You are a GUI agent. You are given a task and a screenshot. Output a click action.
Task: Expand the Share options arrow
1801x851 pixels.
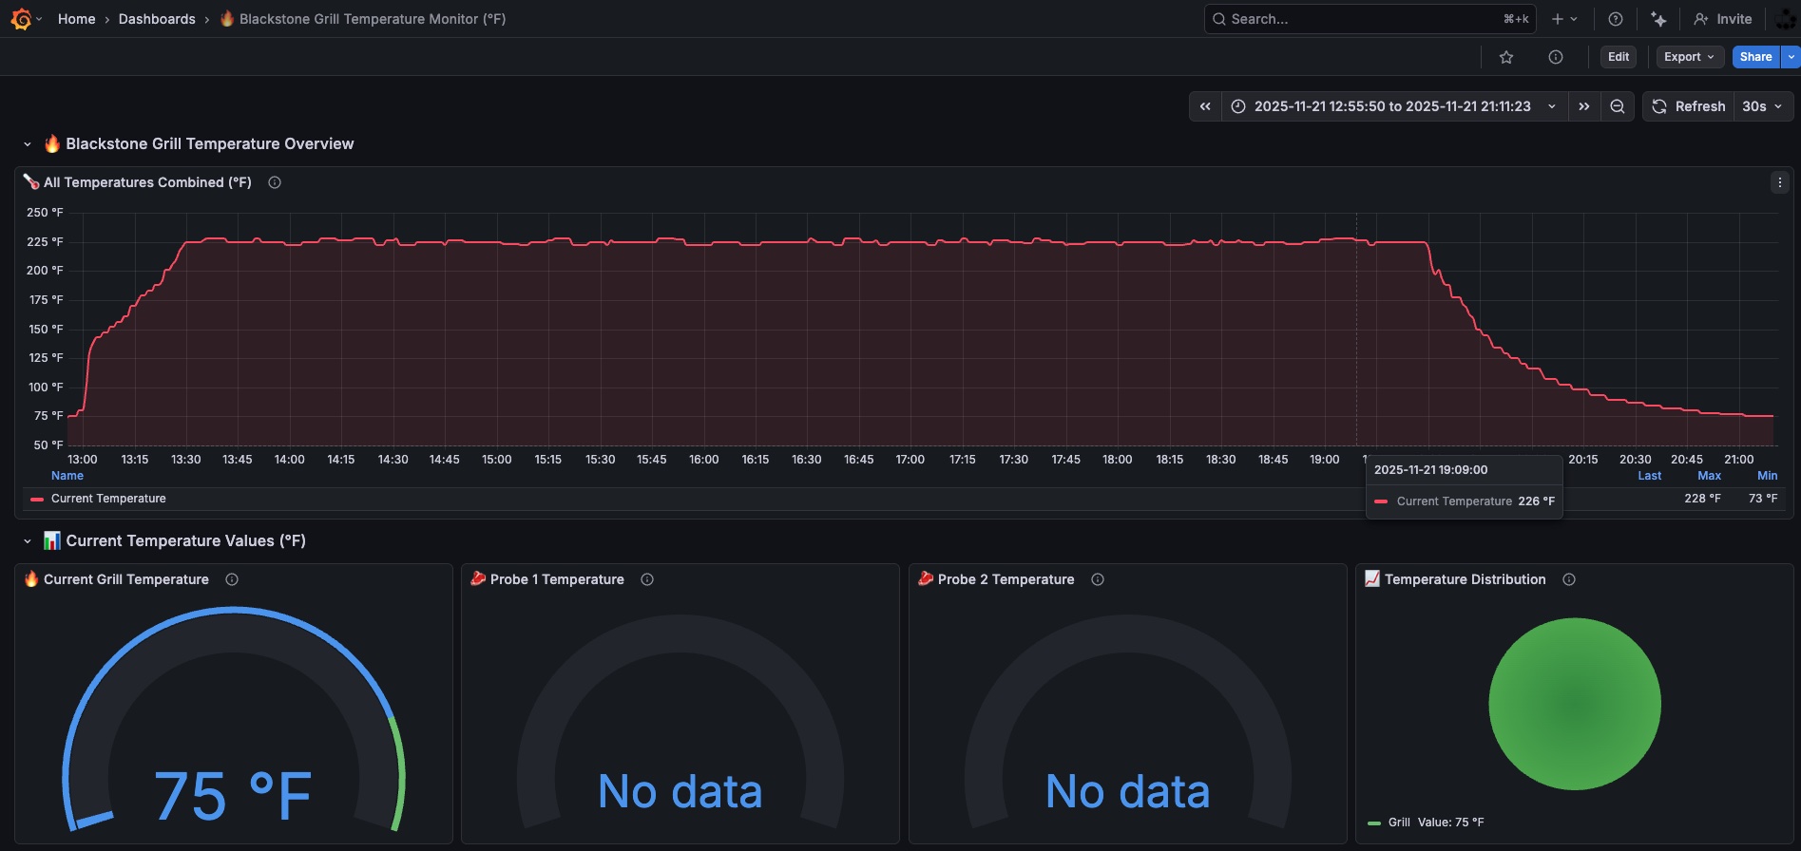(x=1791, y=57)
